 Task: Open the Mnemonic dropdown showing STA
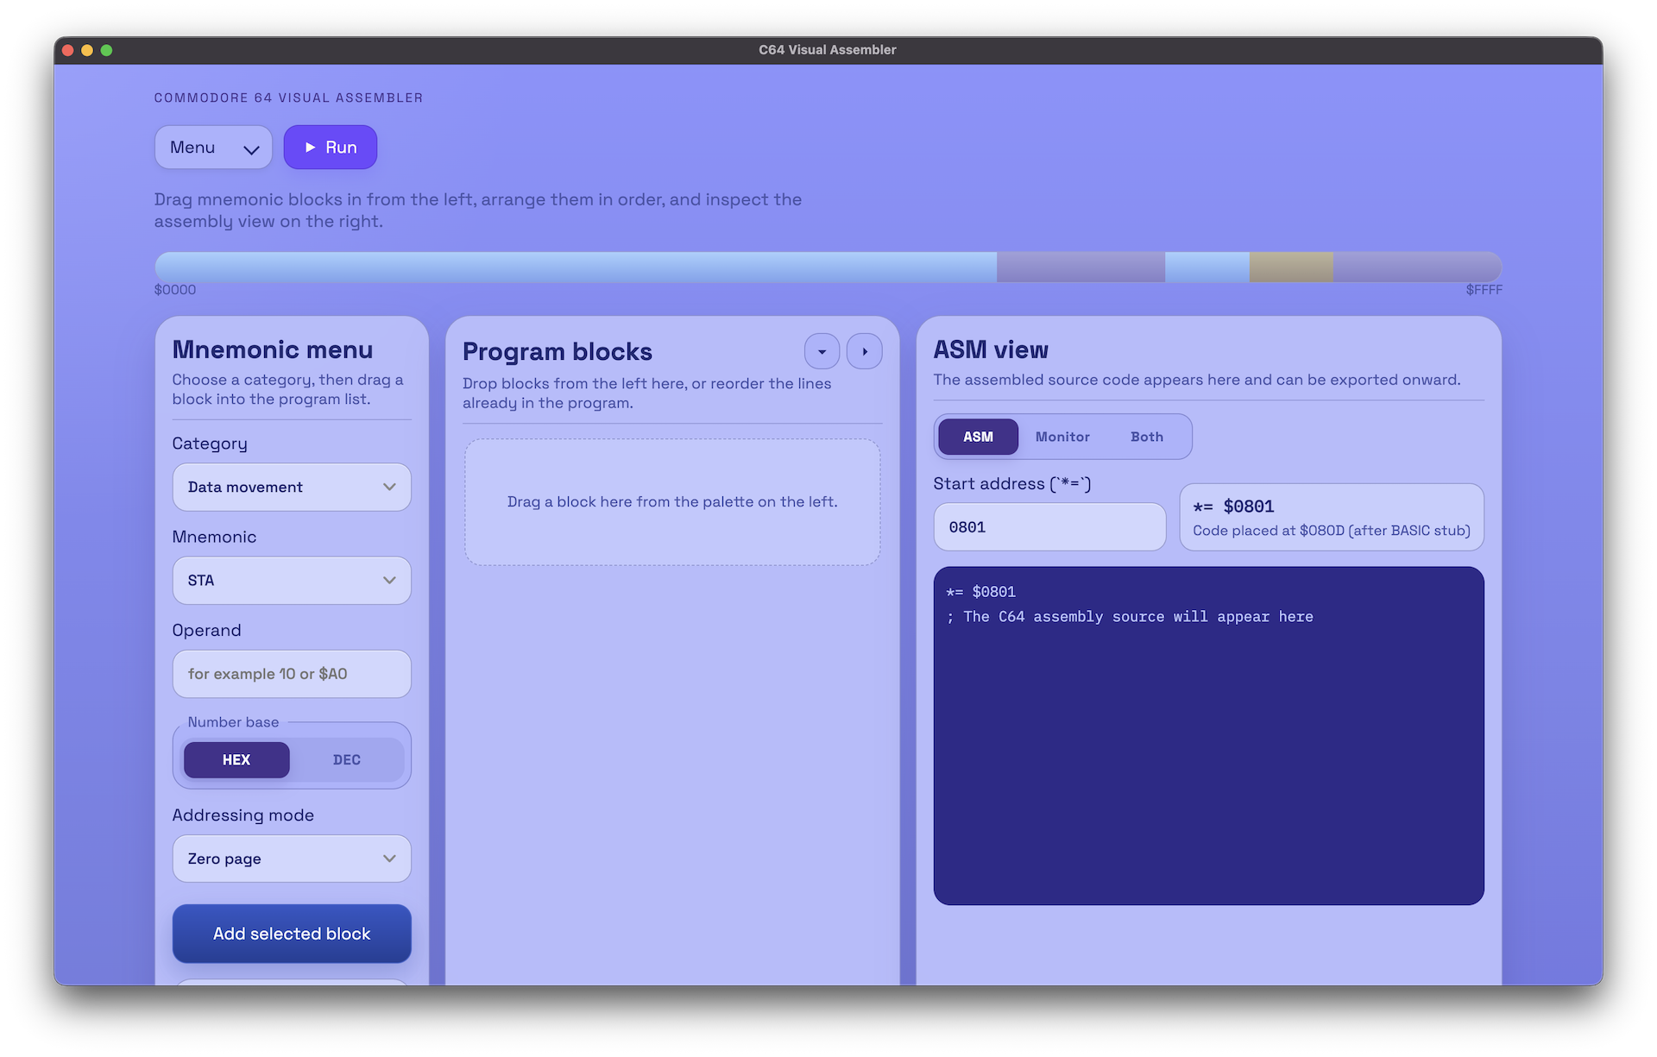click(x=292, y=581)
